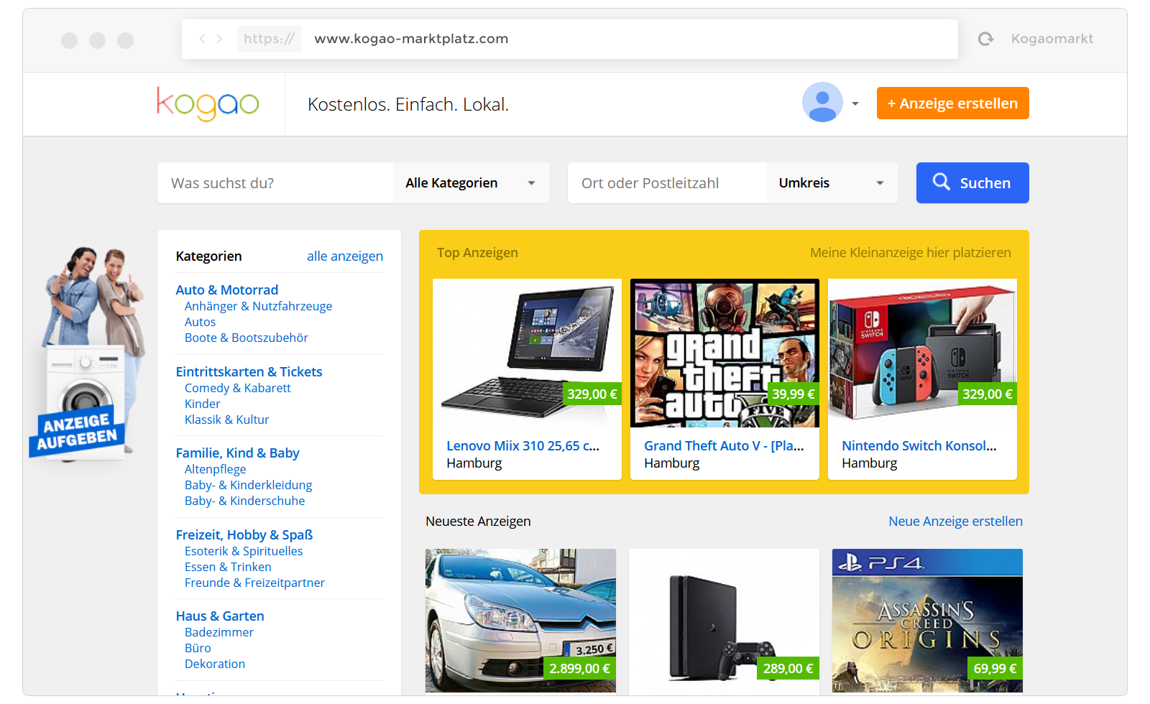1150x704 pixels.
Task: Open the Umkreis dropdown
Action: coord(832,183)
